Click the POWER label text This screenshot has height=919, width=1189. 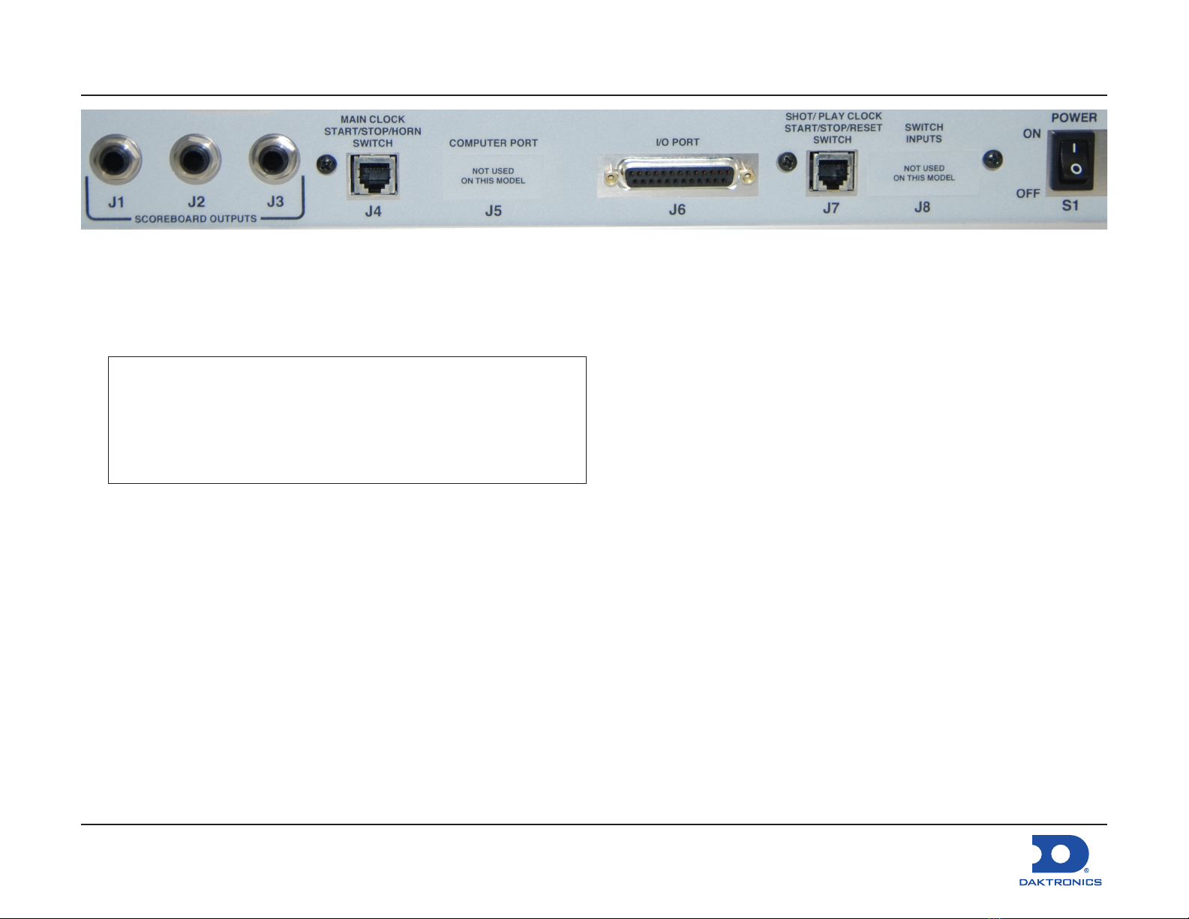pyautogui.click(x=1073, y=118)
